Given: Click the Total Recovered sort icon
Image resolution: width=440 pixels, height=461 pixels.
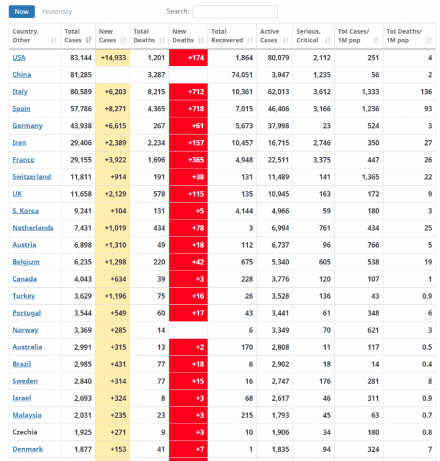Looking at the screenshot, I should [x=249, y=40].
